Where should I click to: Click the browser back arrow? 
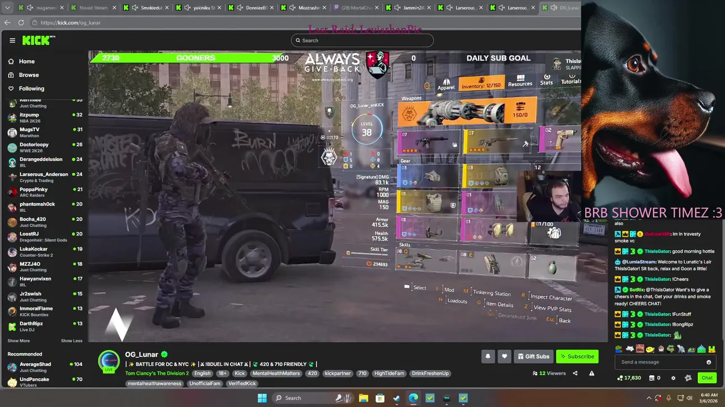coord(7,23)
